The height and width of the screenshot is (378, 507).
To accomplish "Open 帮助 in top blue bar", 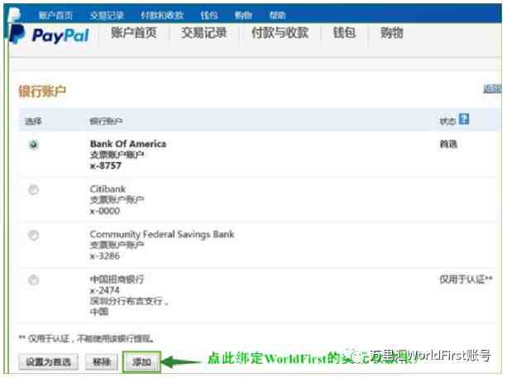I will 277,15.
